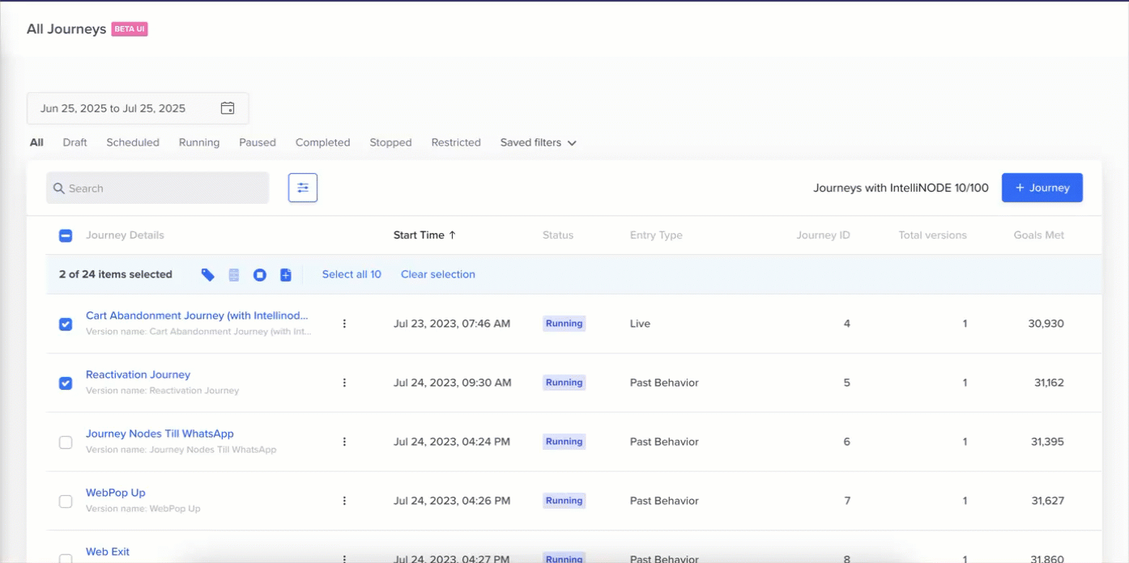The image size is (1129, 563).
Task: Click the archive icon in selection bar
Action: [234, 275]
